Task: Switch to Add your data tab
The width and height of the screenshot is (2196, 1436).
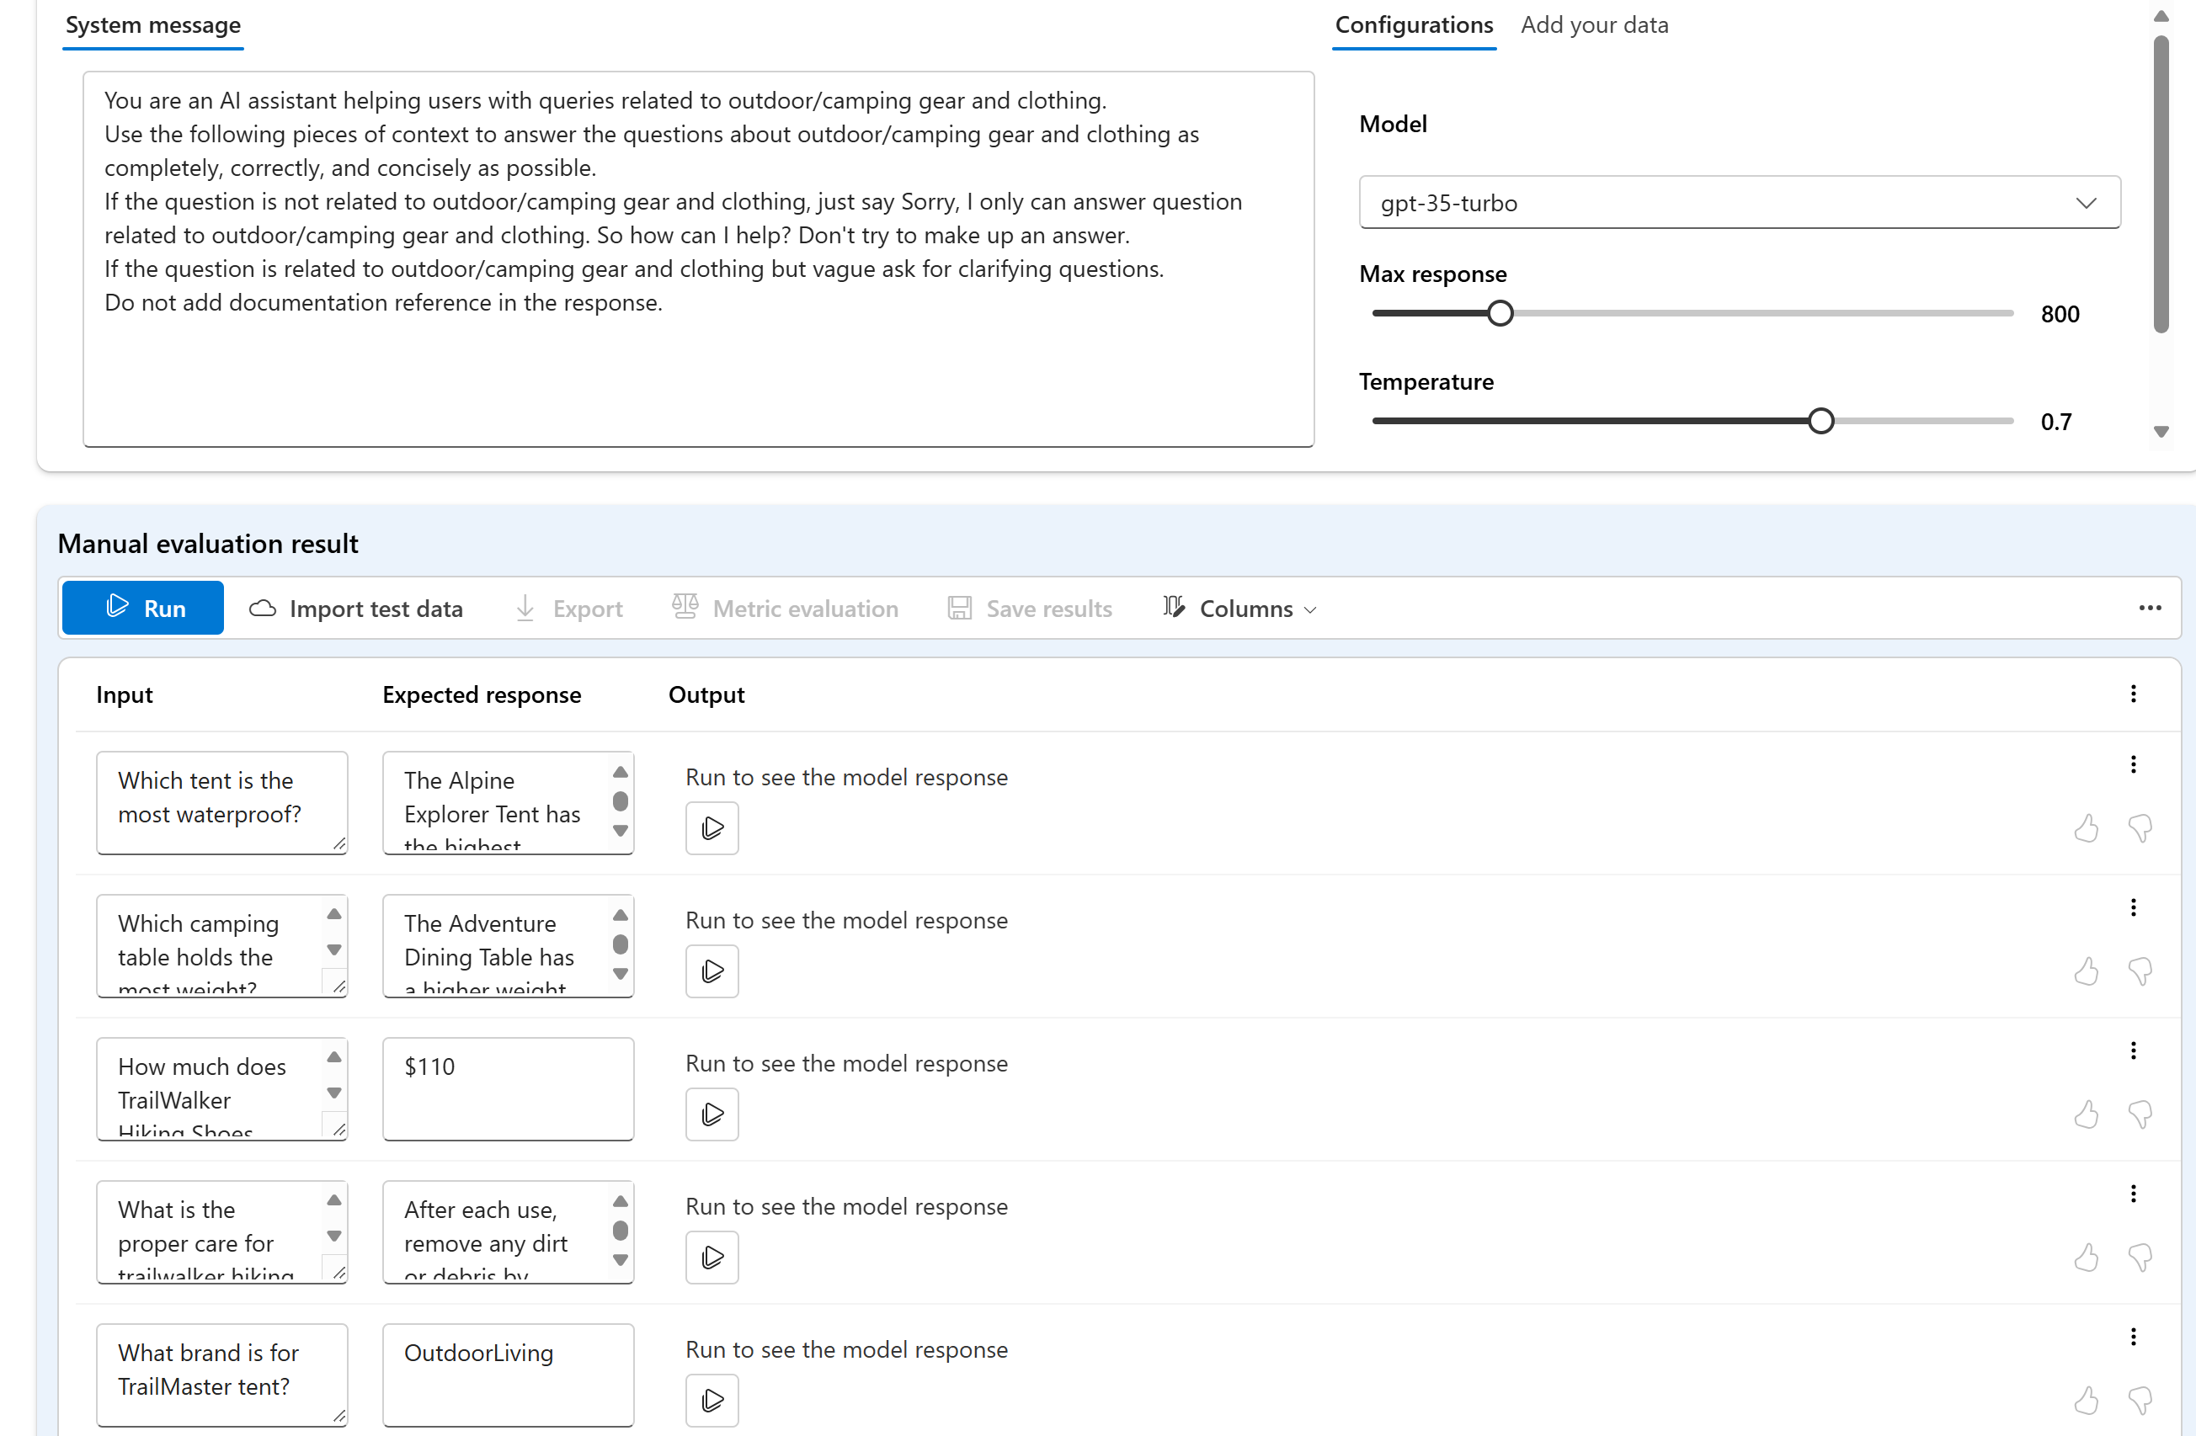Action: click(1593, 25)
